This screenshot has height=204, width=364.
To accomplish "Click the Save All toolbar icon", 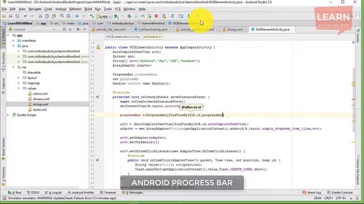I will coord(10,16).
